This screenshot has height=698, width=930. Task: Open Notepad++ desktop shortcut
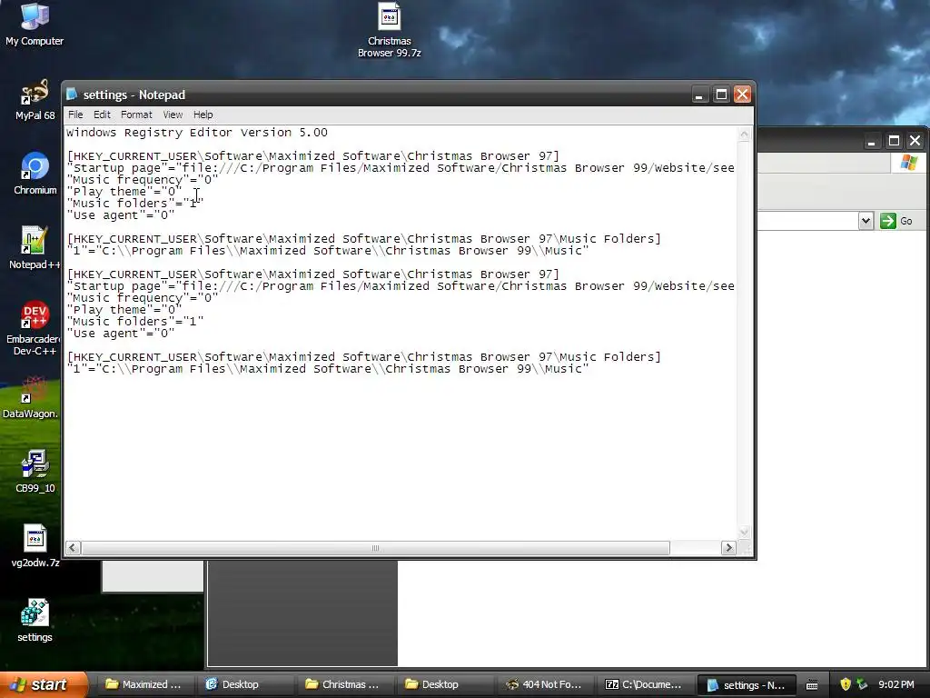(34, 247)
